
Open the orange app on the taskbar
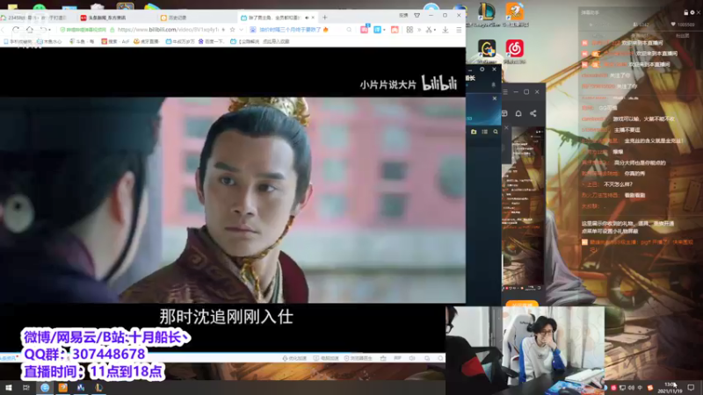(x=62, y=387)
